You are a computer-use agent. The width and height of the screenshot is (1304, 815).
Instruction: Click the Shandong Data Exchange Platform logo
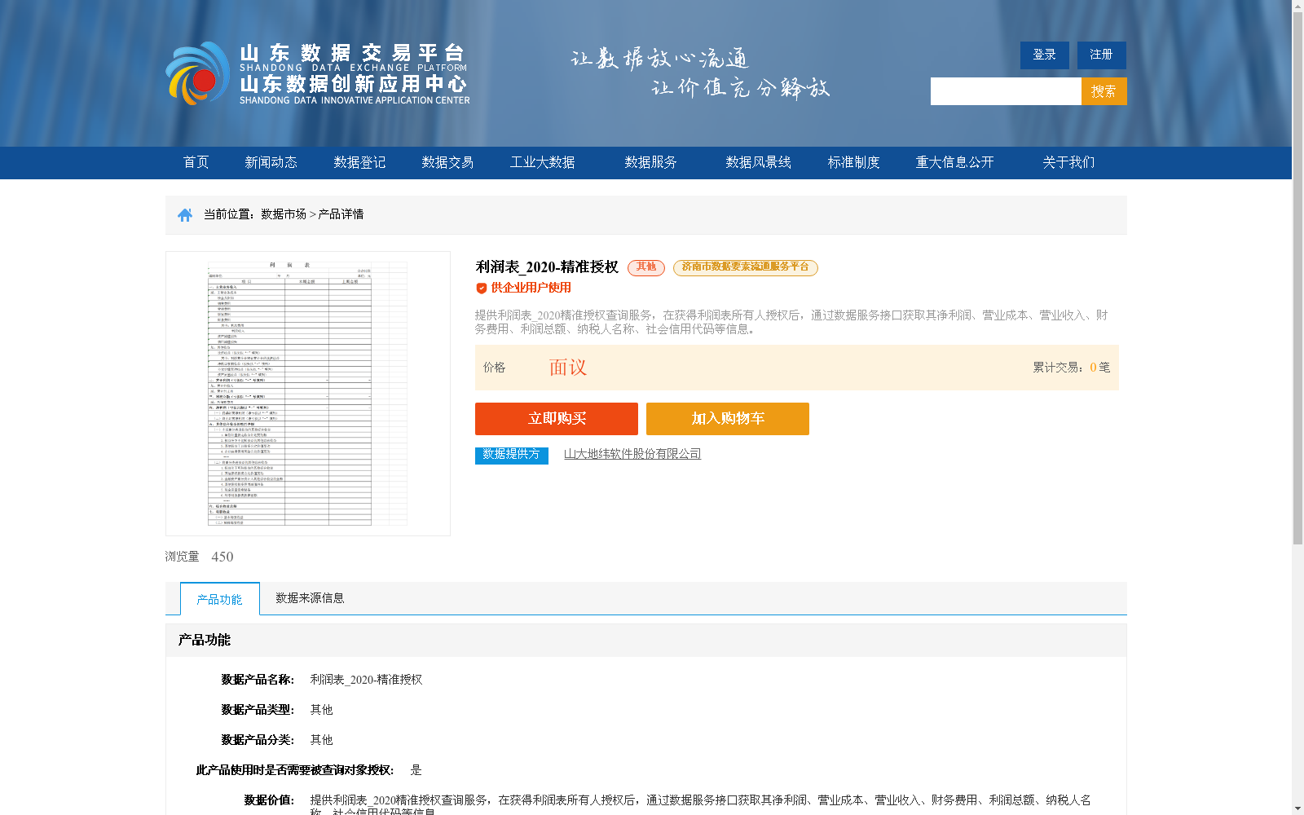pos(318,73)
